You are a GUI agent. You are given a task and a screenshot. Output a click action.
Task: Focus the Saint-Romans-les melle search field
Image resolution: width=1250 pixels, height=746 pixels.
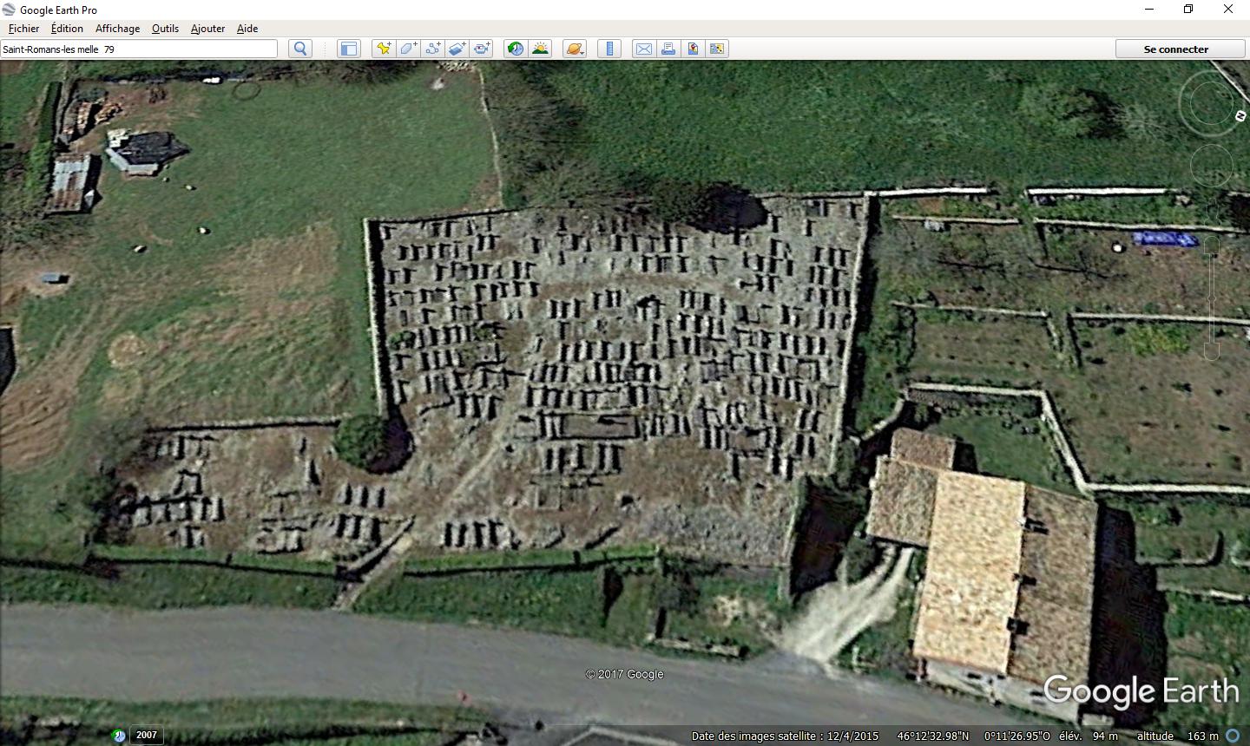139,49
